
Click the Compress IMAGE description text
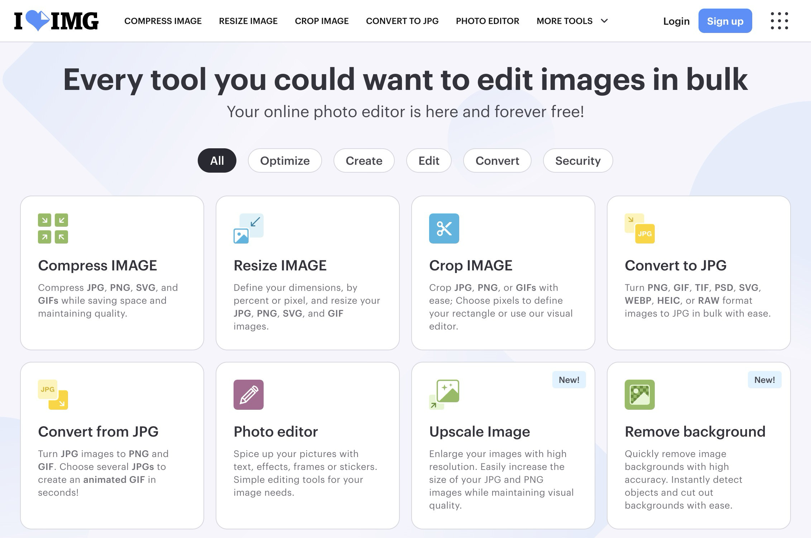tap(108, 300)
